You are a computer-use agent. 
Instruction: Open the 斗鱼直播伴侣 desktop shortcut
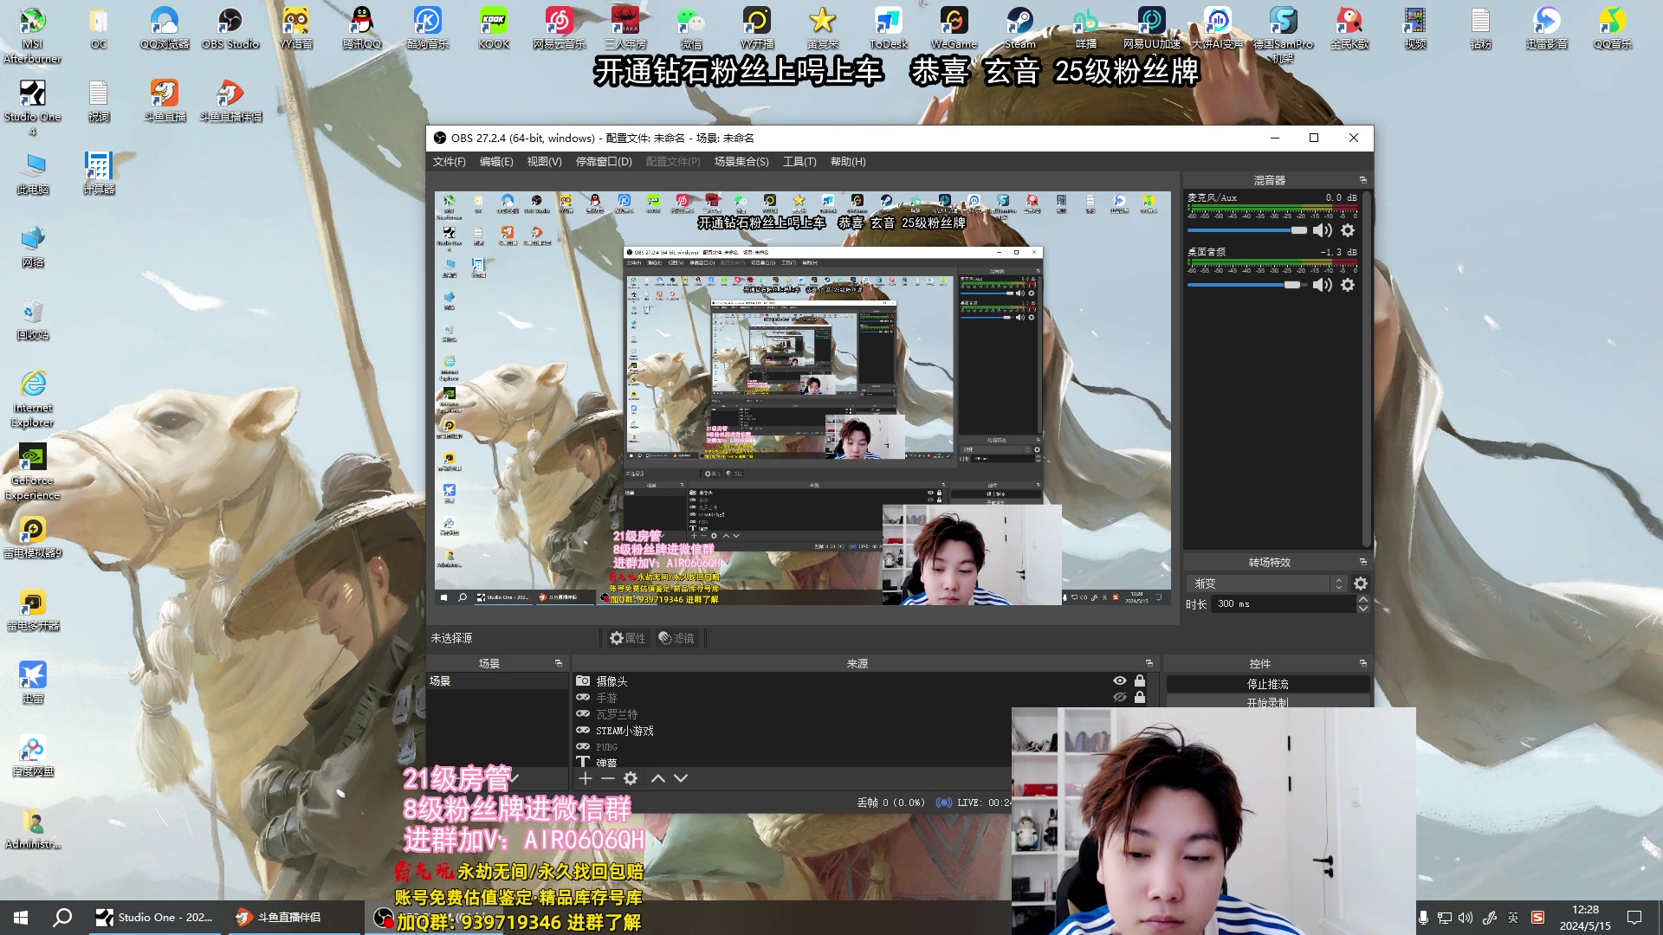coord(230,100)
